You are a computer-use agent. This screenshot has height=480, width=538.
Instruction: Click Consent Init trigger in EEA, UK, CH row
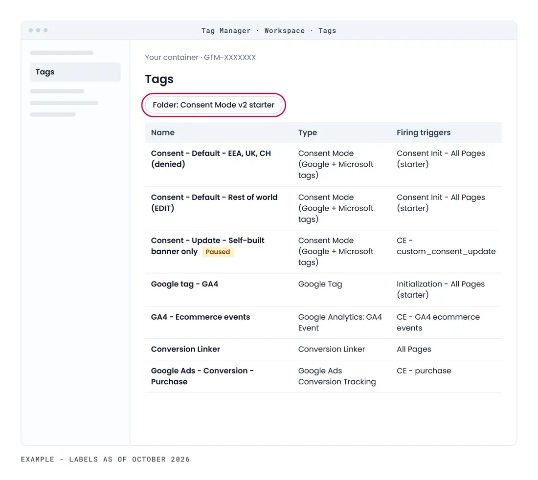click(x=441, y=159)
